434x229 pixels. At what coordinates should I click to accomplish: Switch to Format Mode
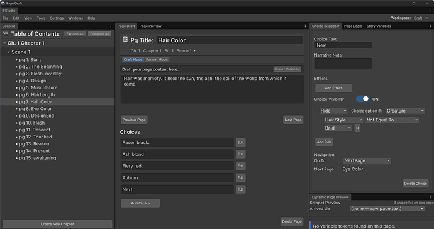(157, 59)
